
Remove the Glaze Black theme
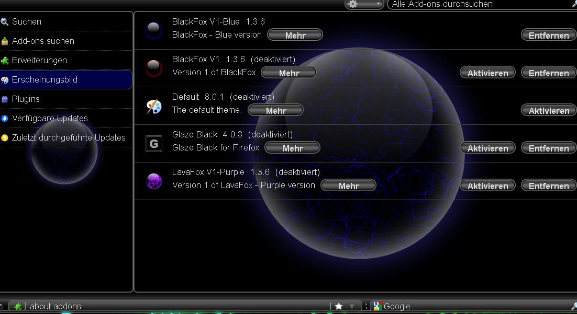point(549,148)
